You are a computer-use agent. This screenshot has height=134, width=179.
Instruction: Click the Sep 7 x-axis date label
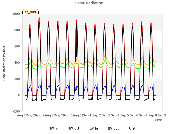click(x=143, y=115)
